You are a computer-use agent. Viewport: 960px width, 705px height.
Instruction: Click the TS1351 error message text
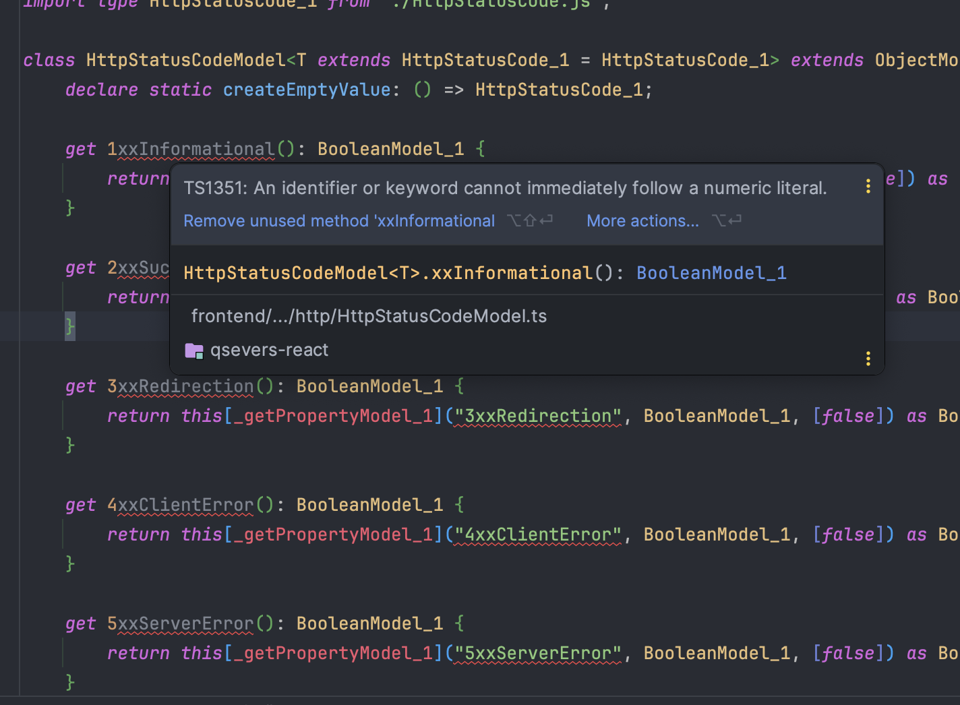pyautogui.click(x=505, y=188)
